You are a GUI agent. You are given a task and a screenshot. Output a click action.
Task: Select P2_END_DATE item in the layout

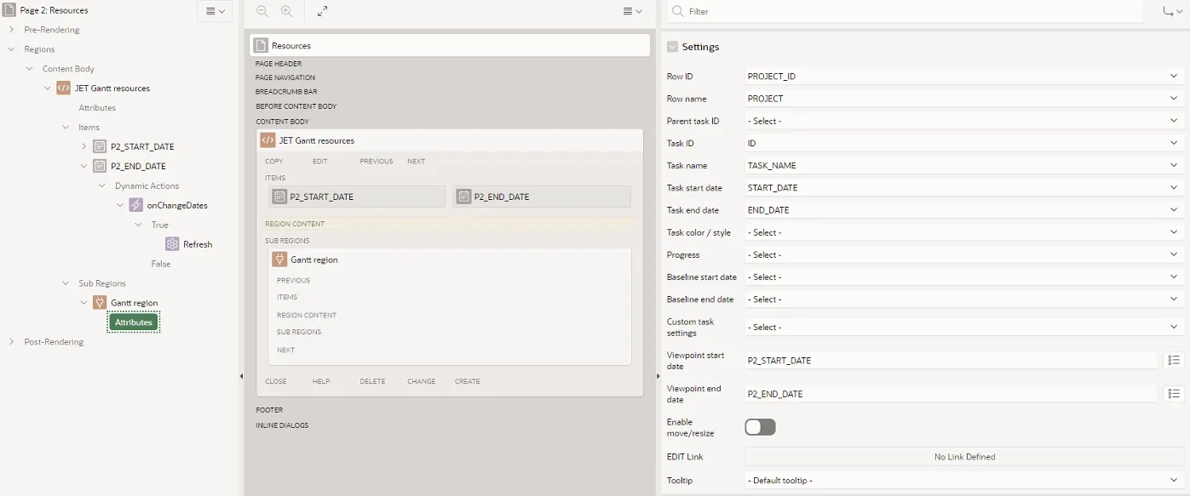point(542,197)
